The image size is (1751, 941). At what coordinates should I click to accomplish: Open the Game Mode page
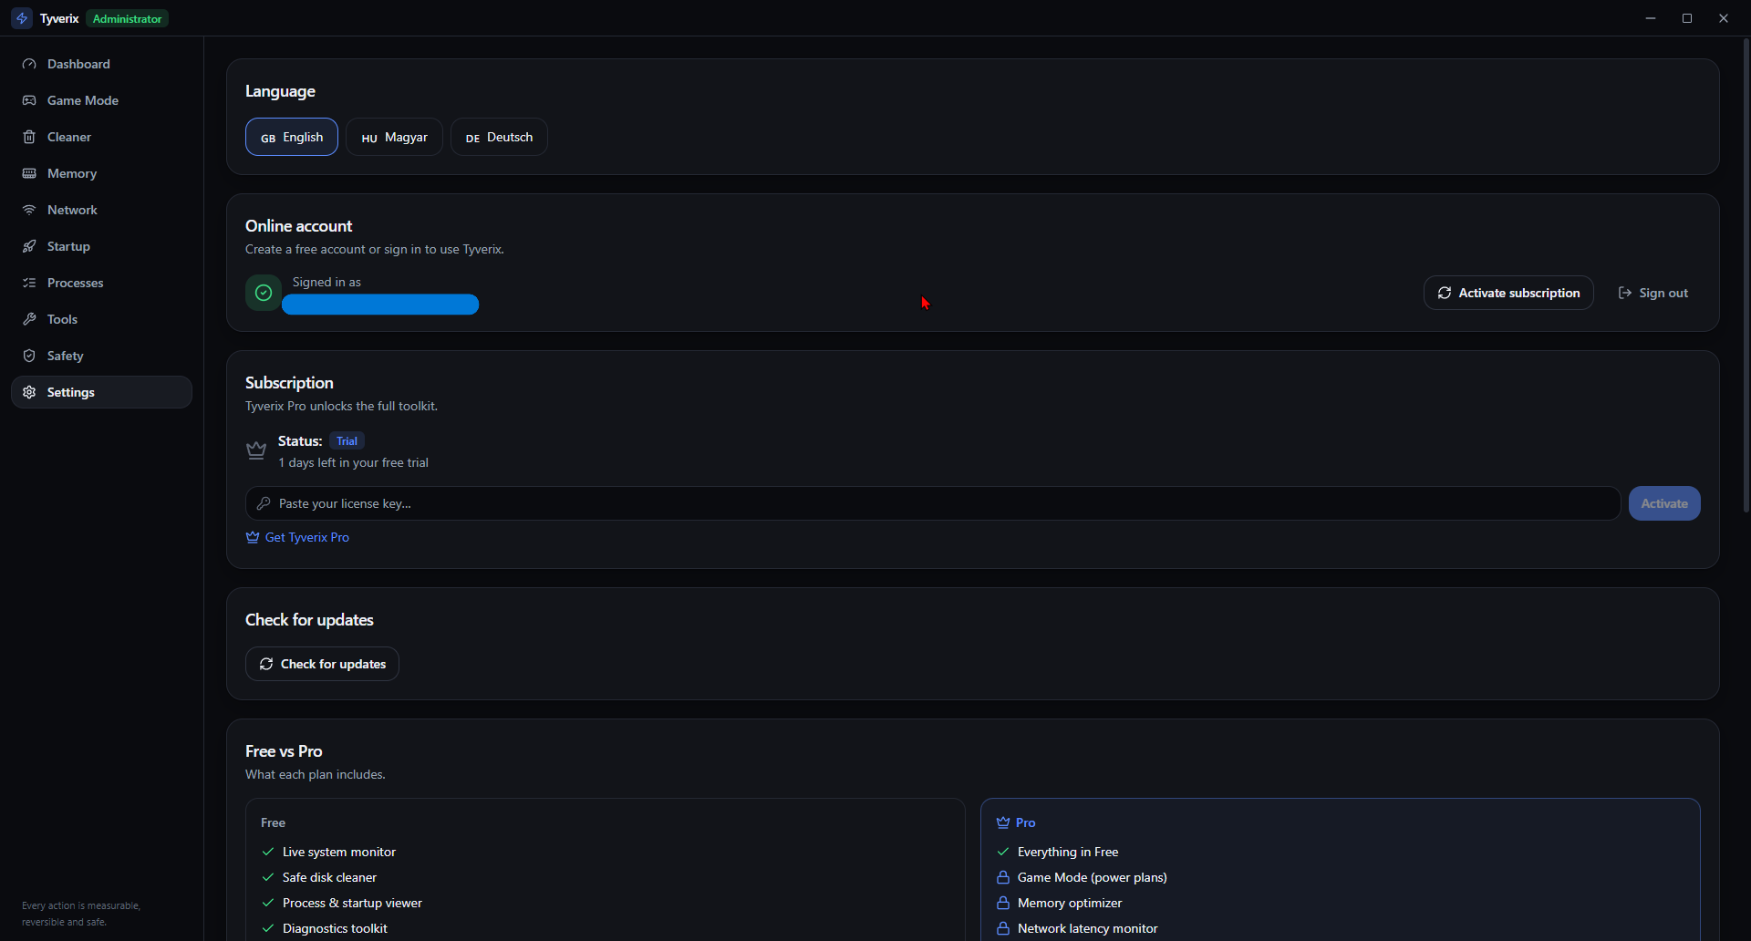coord(101,100)
